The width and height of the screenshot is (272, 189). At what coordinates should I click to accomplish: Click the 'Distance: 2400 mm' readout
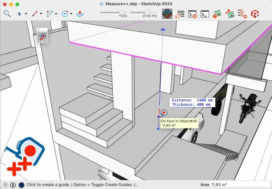click(192, 100)
